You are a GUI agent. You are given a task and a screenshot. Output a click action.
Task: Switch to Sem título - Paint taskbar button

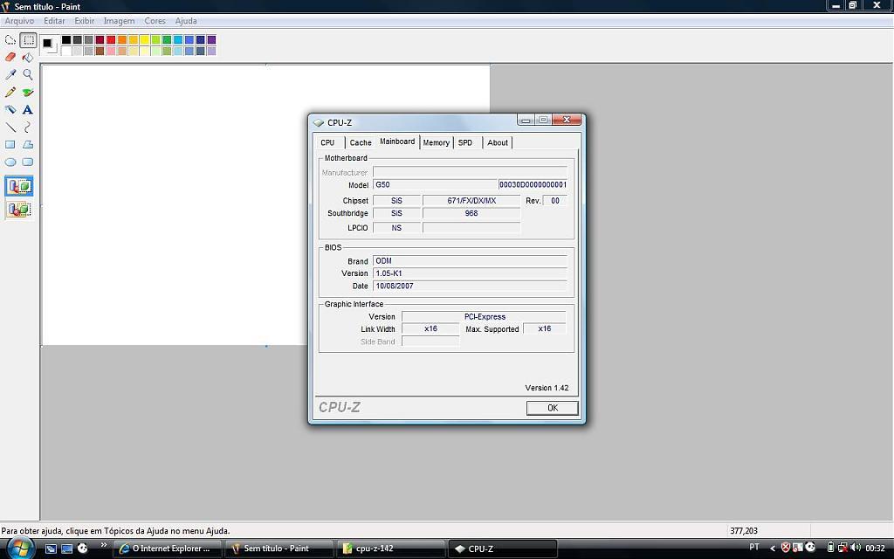279,549
